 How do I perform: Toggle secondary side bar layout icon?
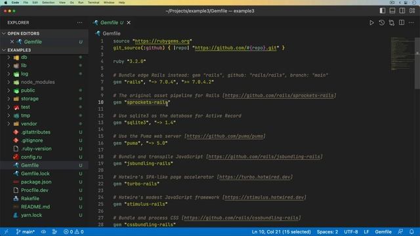pyautogui.click(x=402, y=10)
